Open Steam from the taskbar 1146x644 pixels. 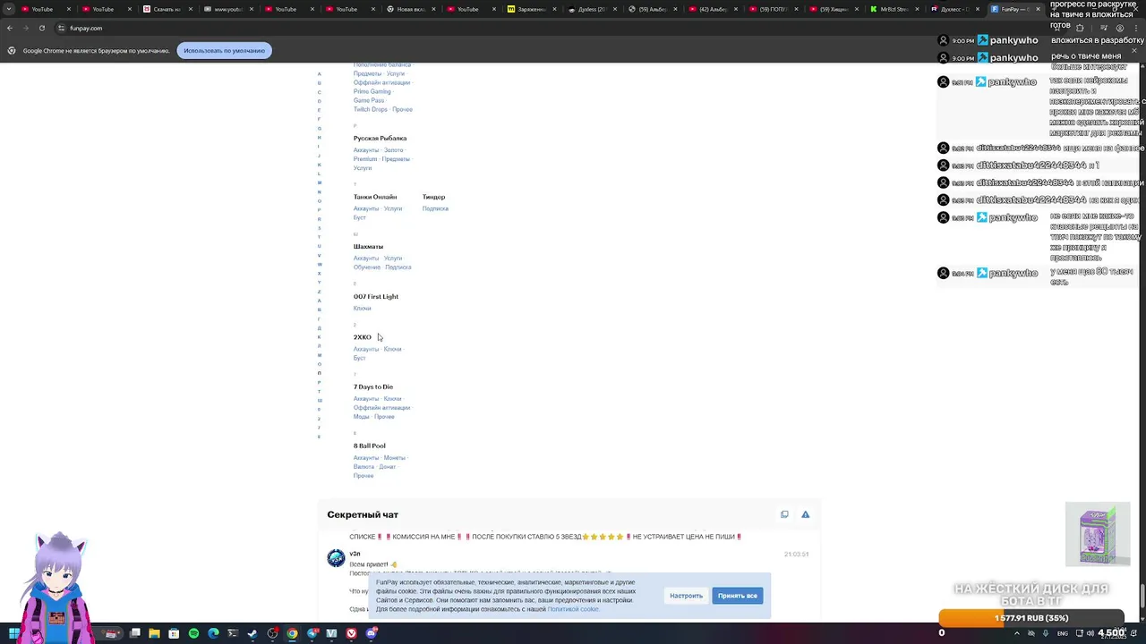point(252,633)
